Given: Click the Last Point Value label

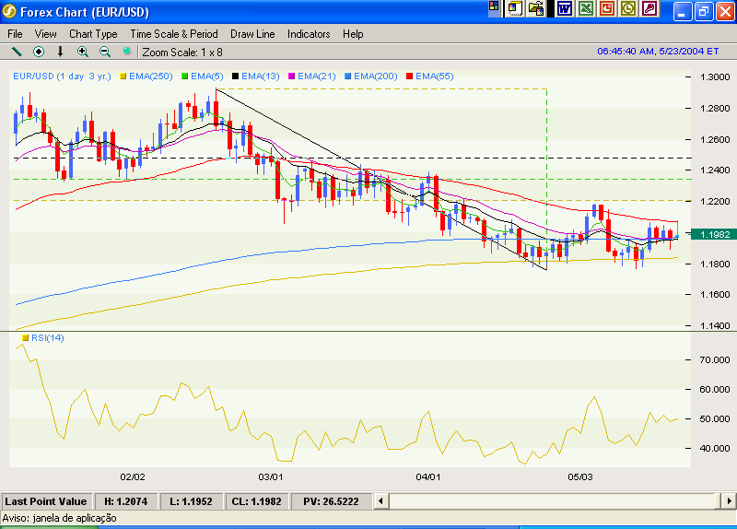Looking at the screenshot, I should coord(45,501).
